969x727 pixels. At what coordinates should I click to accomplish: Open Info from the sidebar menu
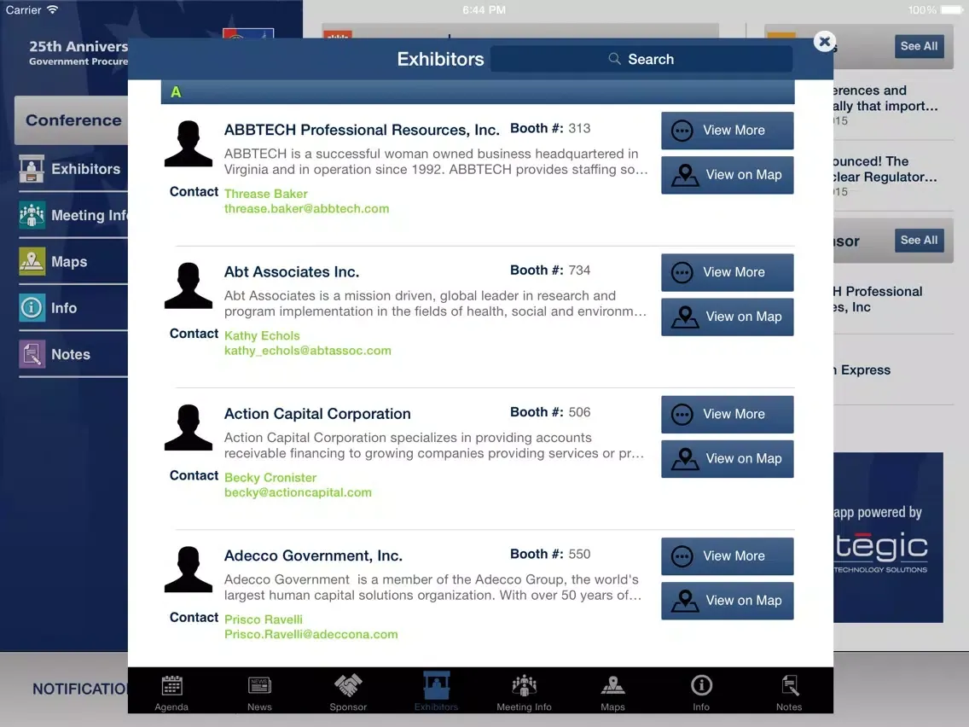coord(73,308)
